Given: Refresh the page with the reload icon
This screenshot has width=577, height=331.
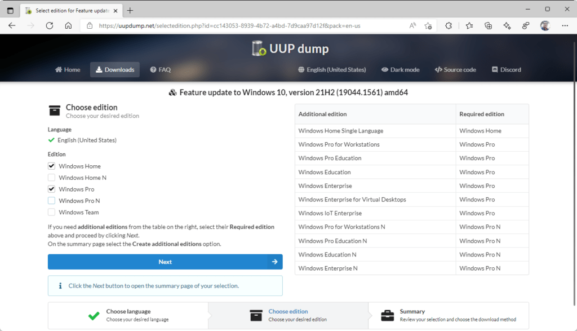Looking at the screenshot, I should [x=50, y=25].
